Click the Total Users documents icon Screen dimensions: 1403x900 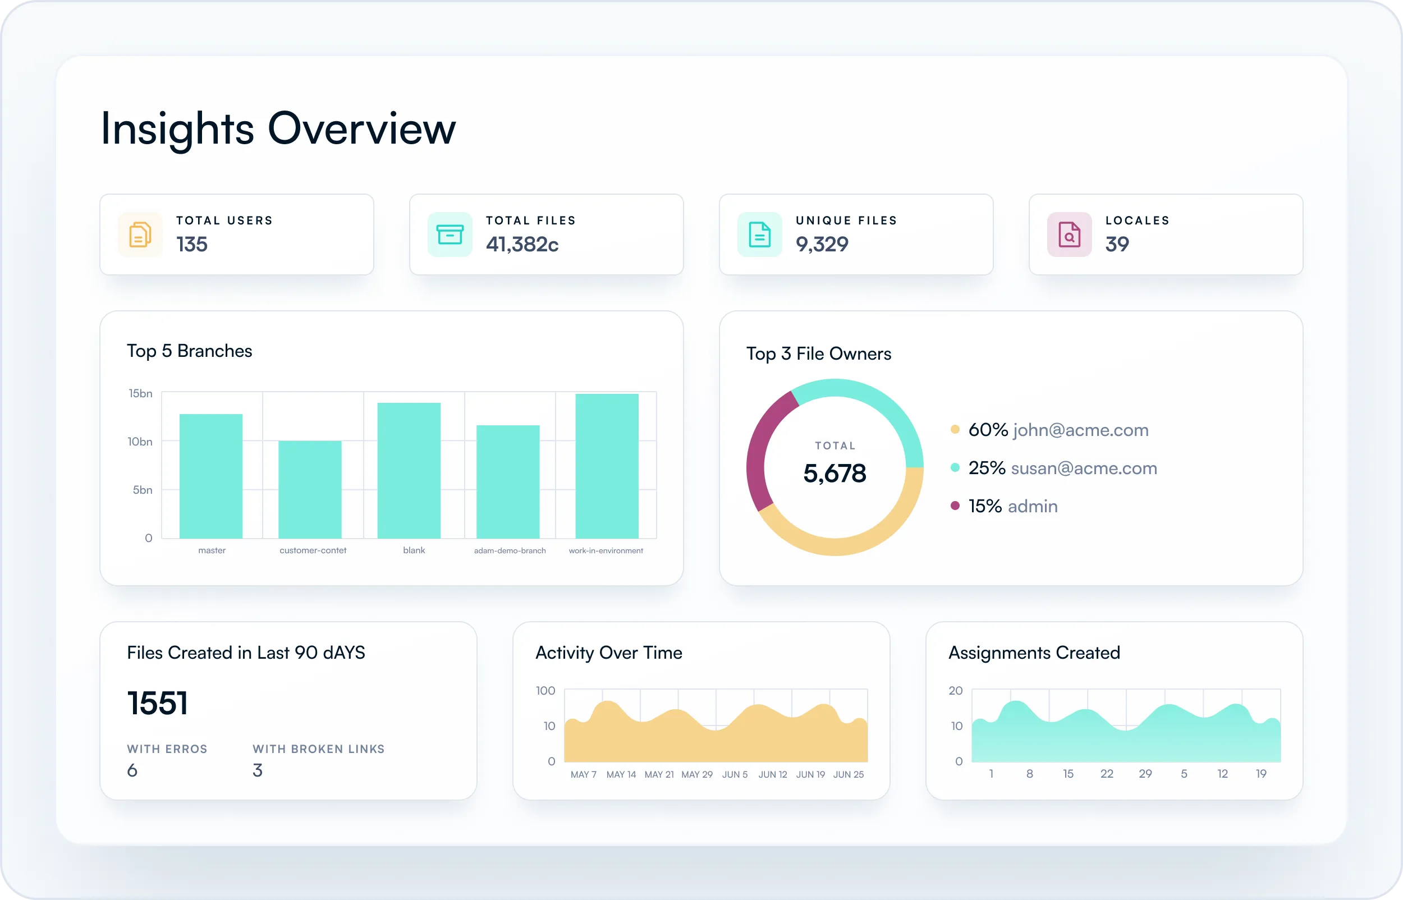tap(140, 235)
